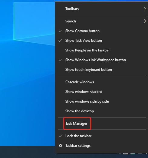Click the checkmark beside Lock the taskbar
148x158 pixels.
[61, 136]
